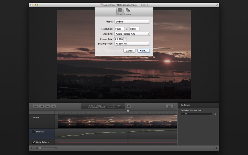The height and width of the screenshot is (155, 248).
Task: Switch to the Images export tab
Action: click(127, 11)
